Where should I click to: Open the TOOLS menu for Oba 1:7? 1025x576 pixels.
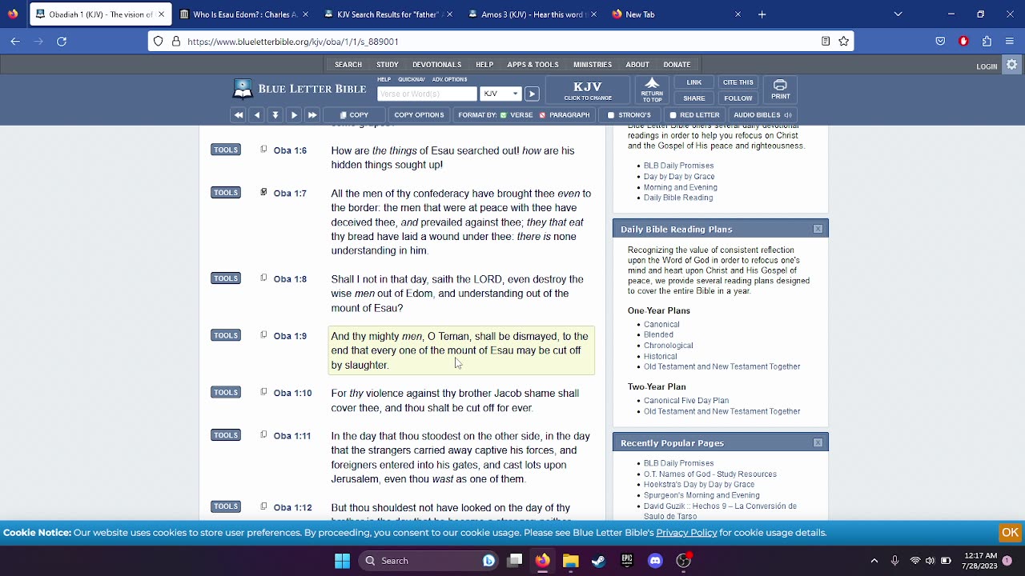(x=226, y=192)
